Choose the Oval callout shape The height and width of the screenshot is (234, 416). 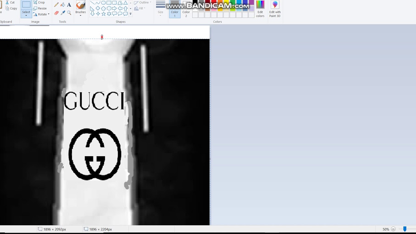[x=120, y=14]
